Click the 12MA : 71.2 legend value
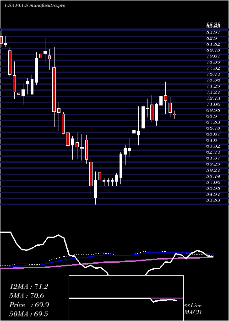 tap(28, 287)
